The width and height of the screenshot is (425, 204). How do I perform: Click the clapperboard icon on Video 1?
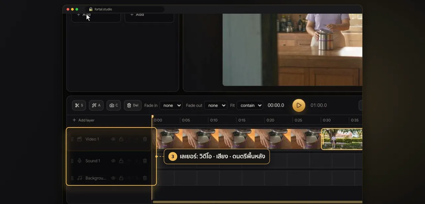[x=79, y=139]
